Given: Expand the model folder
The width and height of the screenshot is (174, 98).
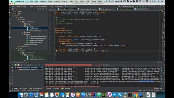Looking at the screenshot, I should [23, 32].
